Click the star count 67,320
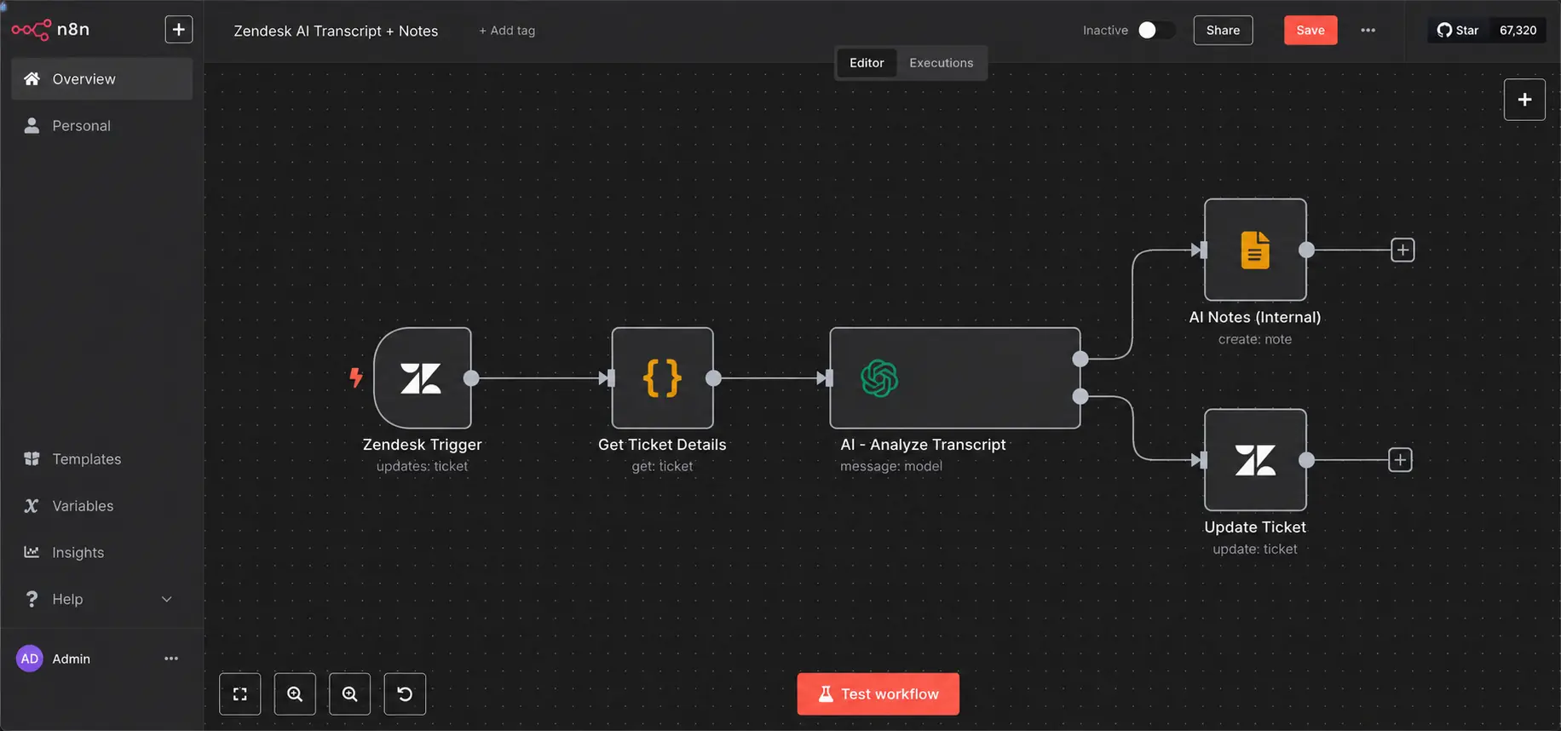The image size is (1561, 731). 1518,31
